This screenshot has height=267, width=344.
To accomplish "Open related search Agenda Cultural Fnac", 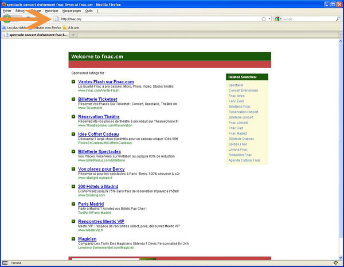I will click(x=244, y=160).
